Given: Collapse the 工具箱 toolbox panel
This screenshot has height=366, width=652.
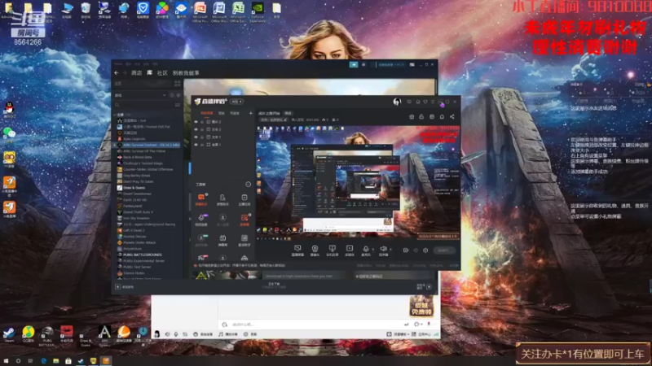Looking at the screenshot, I should click(249, 185).
